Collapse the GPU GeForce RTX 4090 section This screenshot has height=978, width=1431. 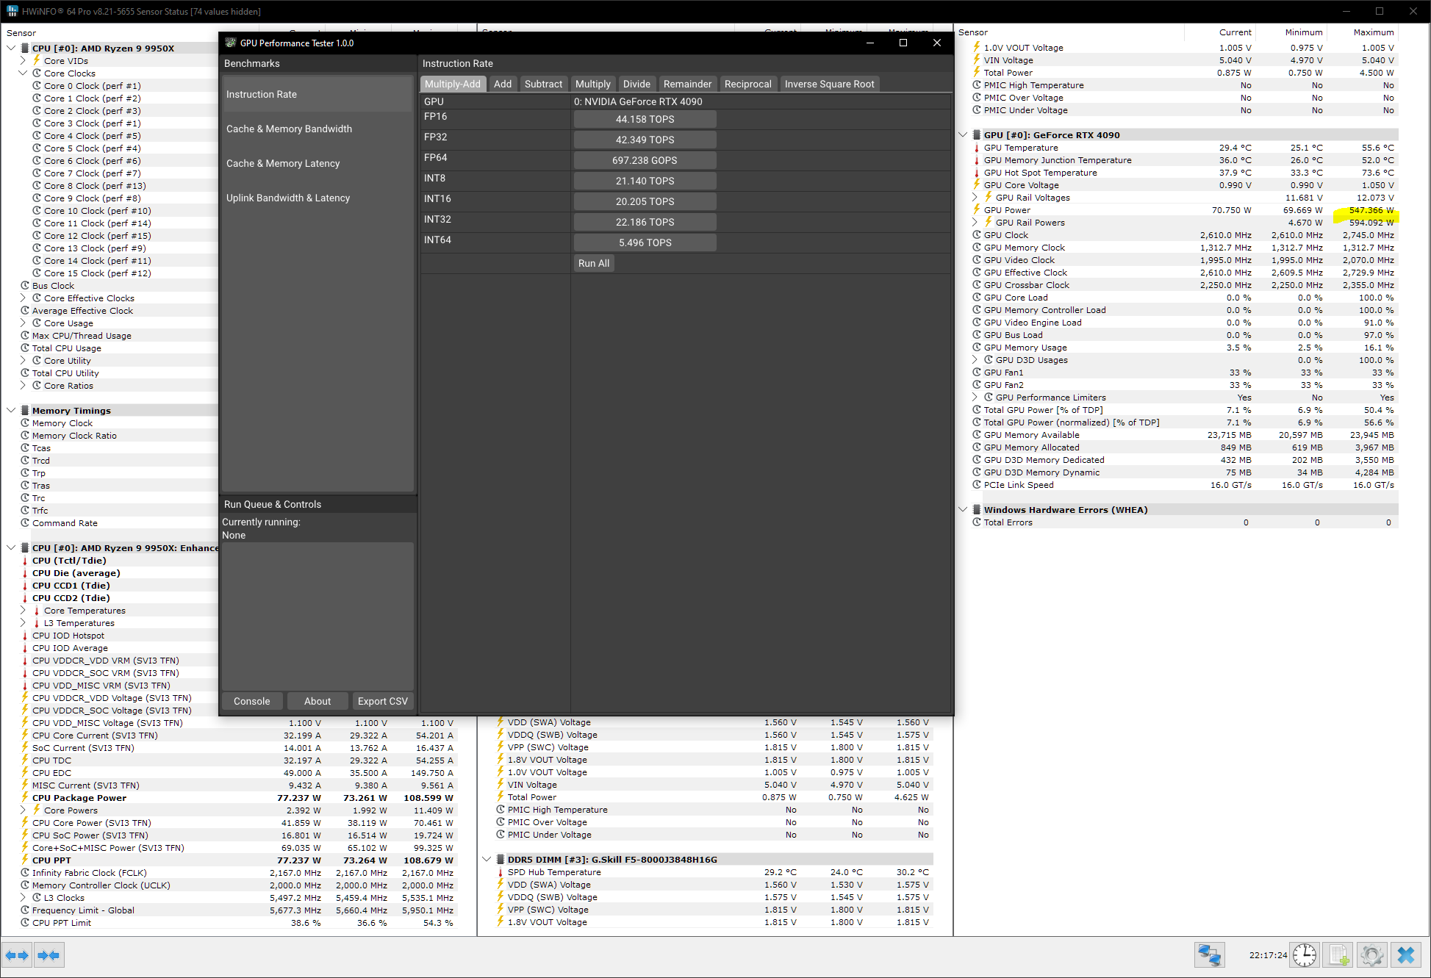tap(963, 135)
